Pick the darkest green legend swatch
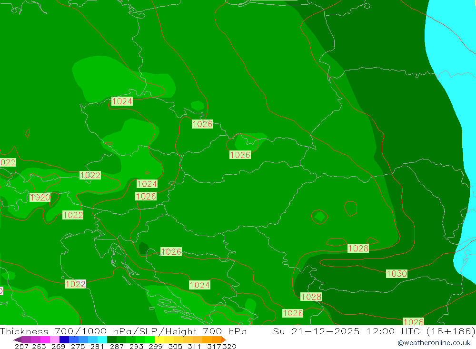This screenshot has height=349, width=476. [x=112, y=339]
